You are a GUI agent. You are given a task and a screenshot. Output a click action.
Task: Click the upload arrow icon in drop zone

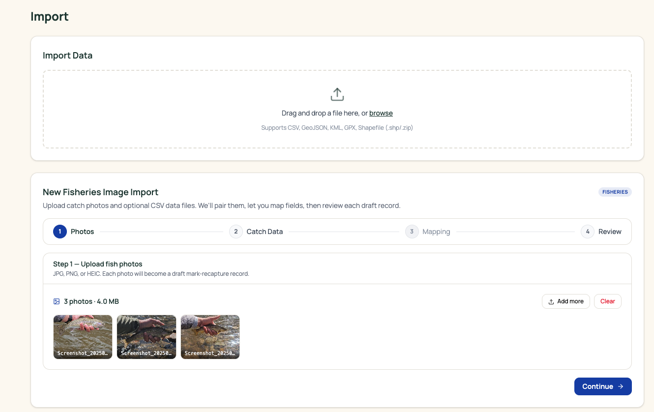(337, 94)
